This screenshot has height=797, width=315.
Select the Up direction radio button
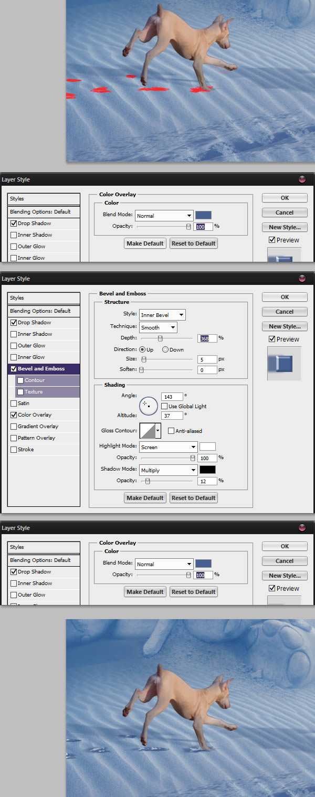(x=142, y=349)
